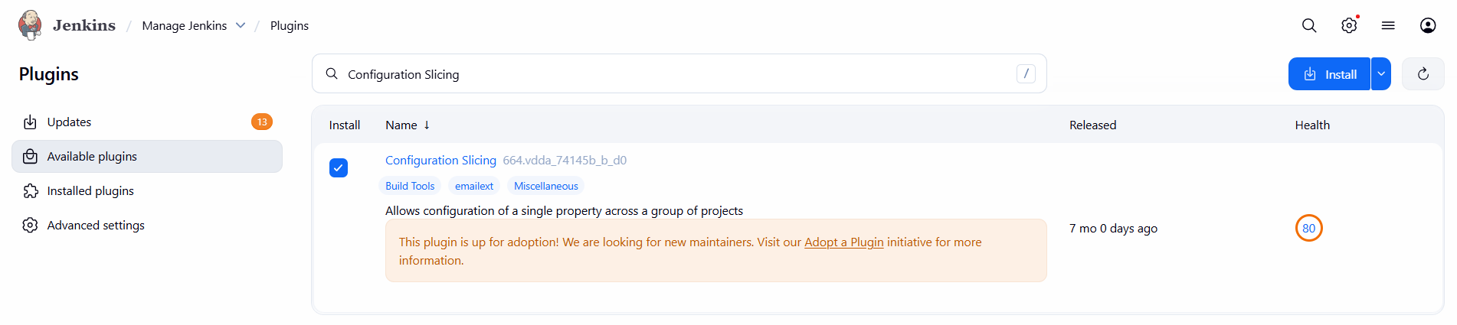This screenshot has width=1457, height=325.
Task: Open the Adopt a Plugin link
Action: (843, 242)
